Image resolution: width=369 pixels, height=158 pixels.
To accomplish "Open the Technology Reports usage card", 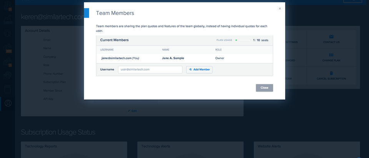I will pos(74,150).
